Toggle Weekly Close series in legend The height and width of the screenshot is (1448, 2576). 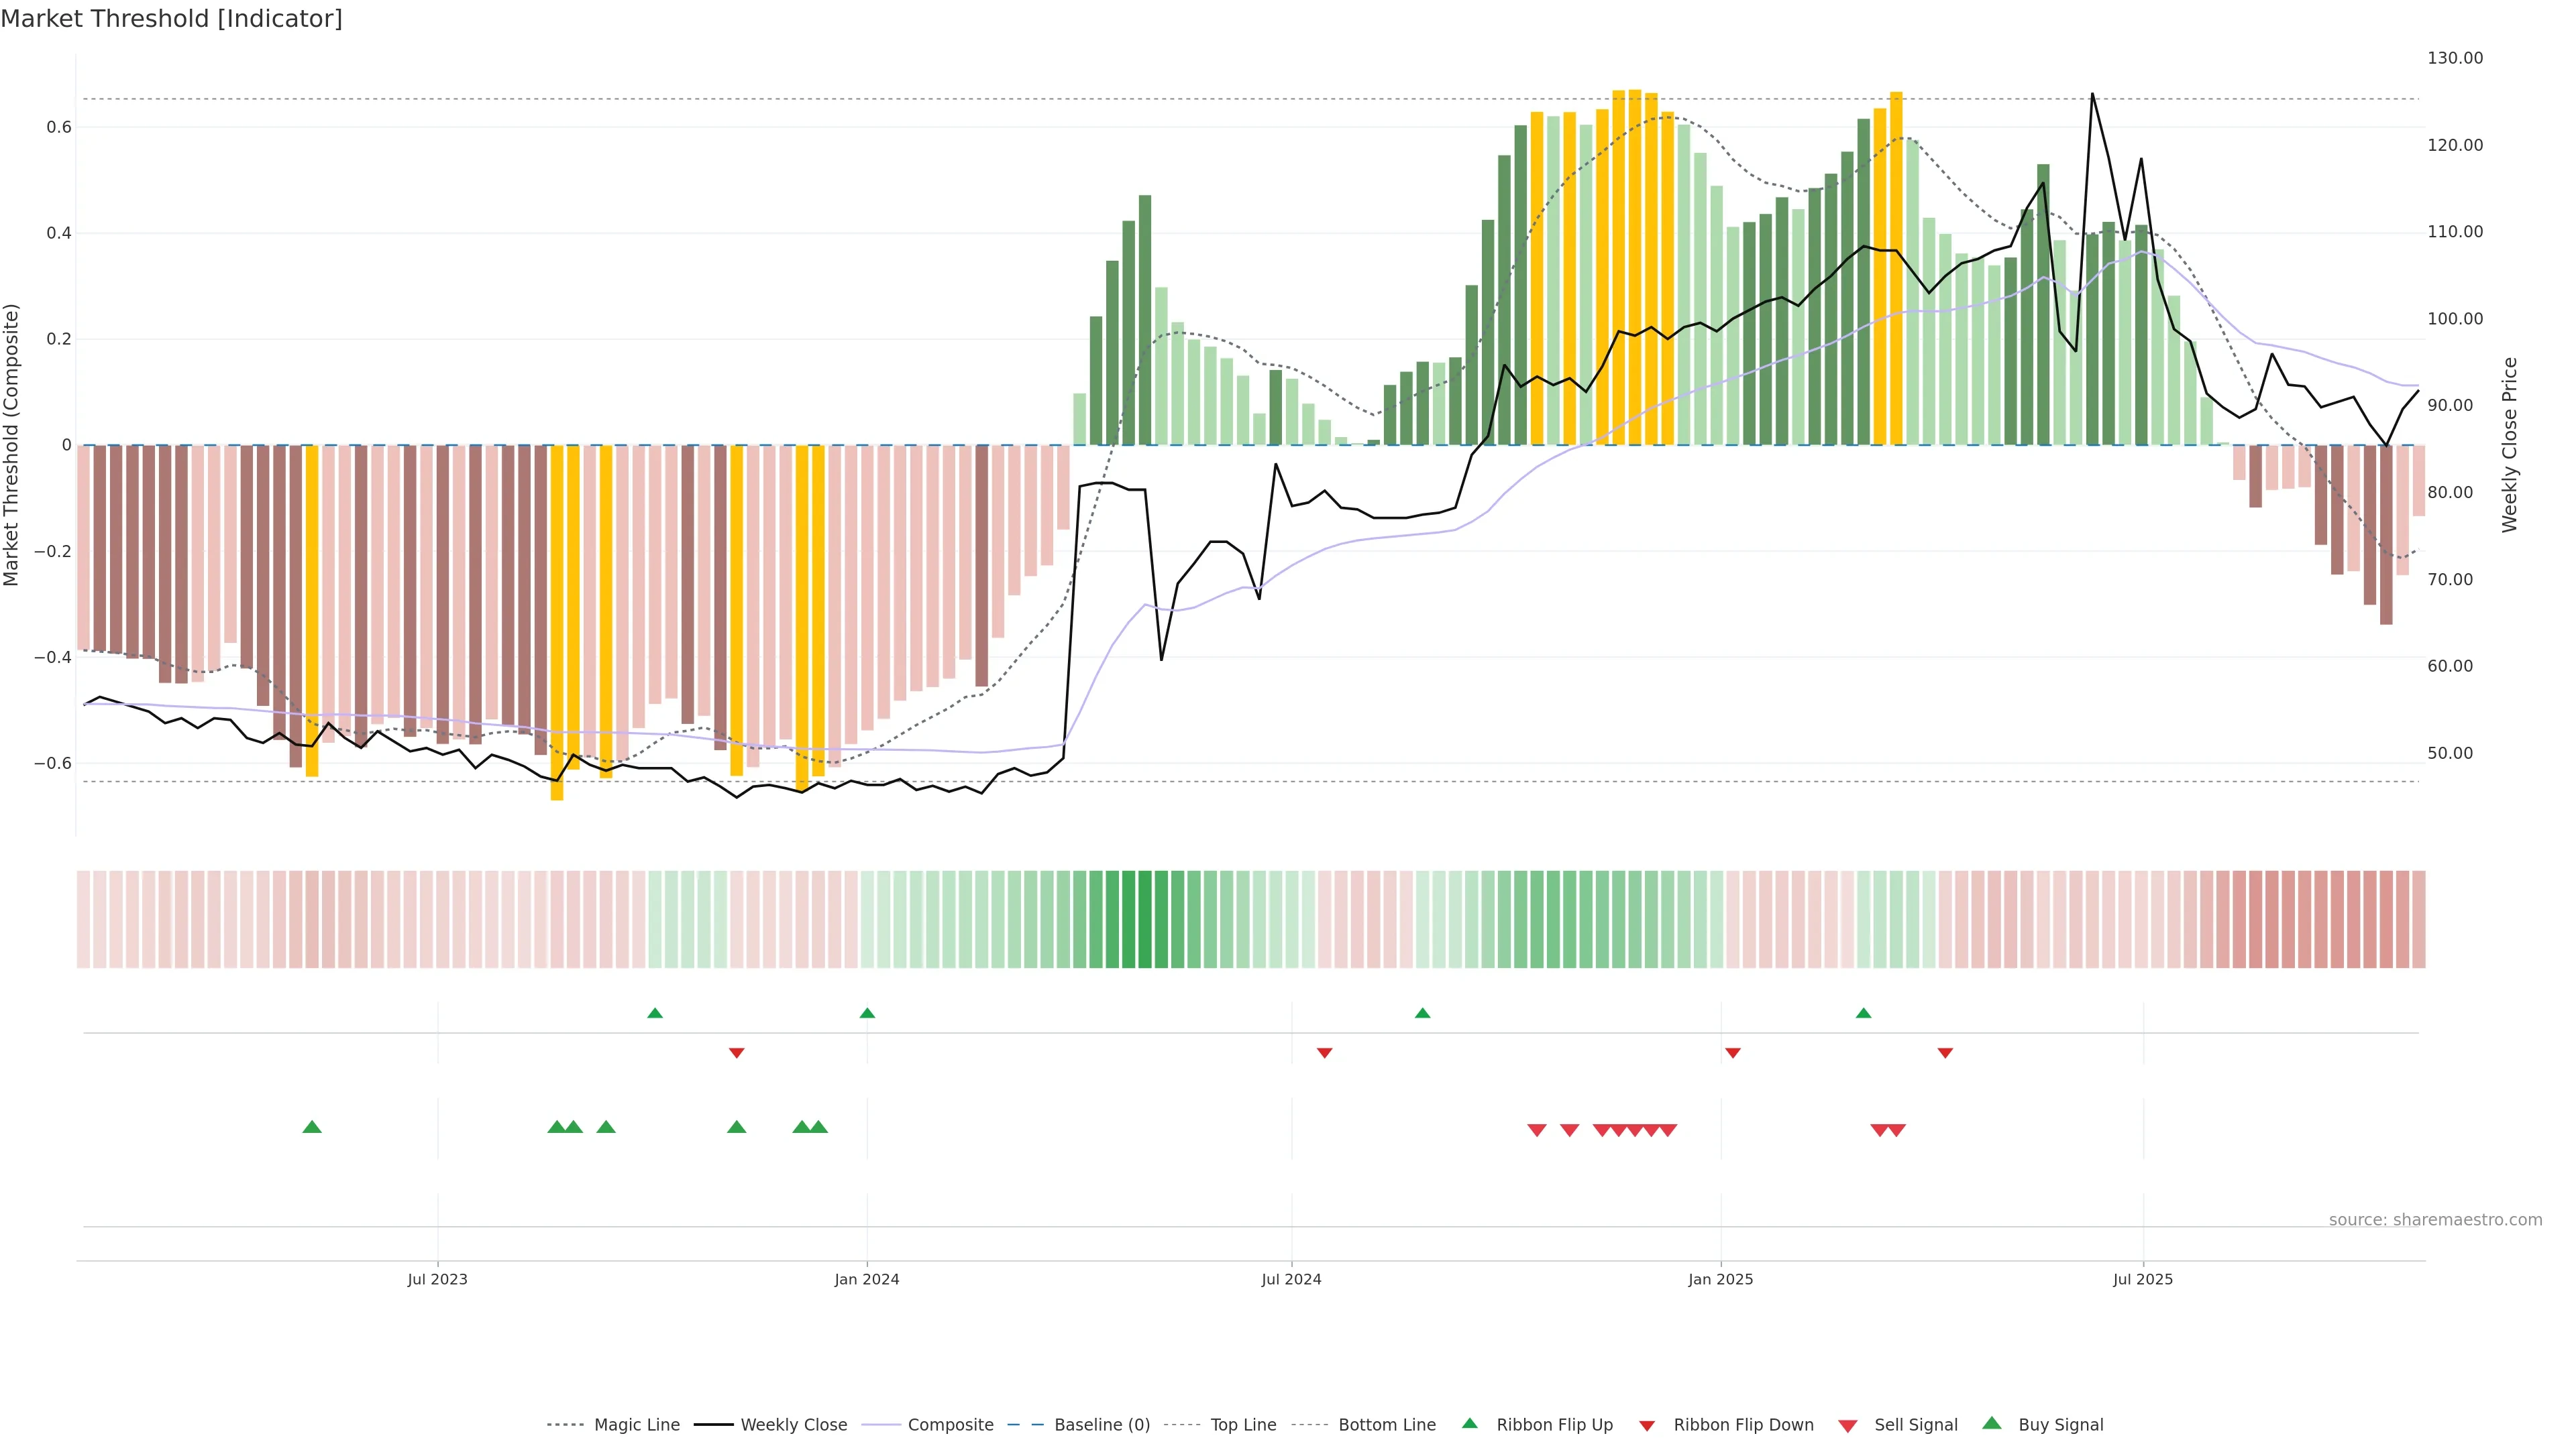pos(793,1425)
